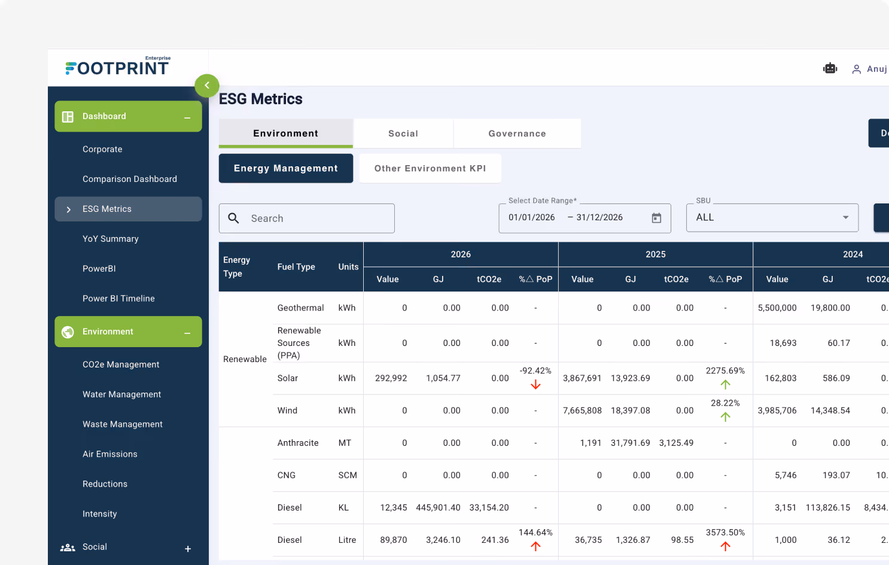Screen dimensions: 889x565
Task: Collapse the Dashboard menu section
Action: [187, 117]
